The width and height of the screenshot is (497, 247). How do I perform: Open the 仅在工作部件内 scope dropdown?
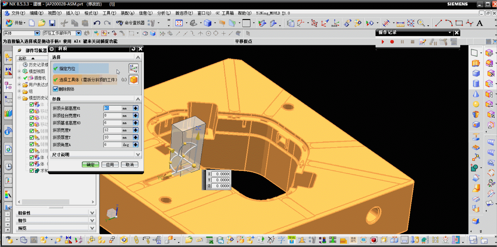coord(79,33)
